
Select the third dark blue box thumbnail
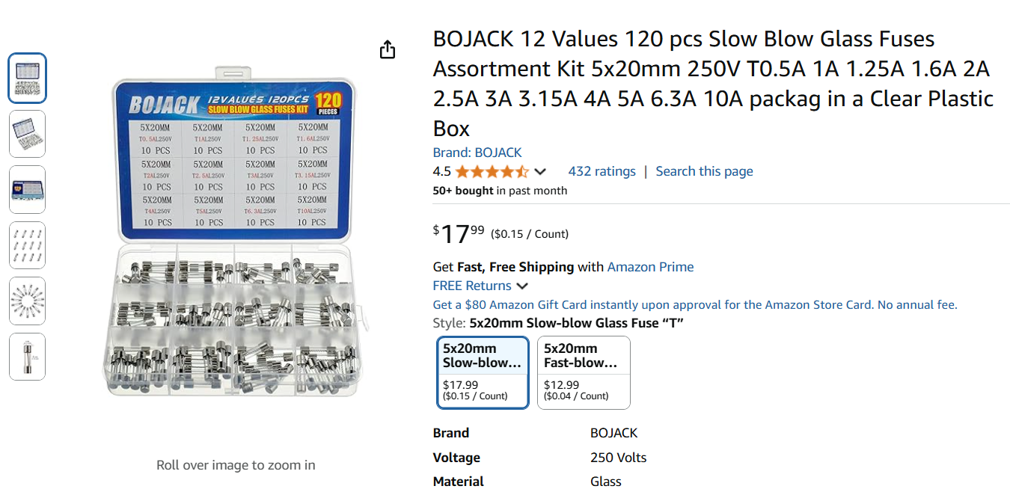(28, 190)
